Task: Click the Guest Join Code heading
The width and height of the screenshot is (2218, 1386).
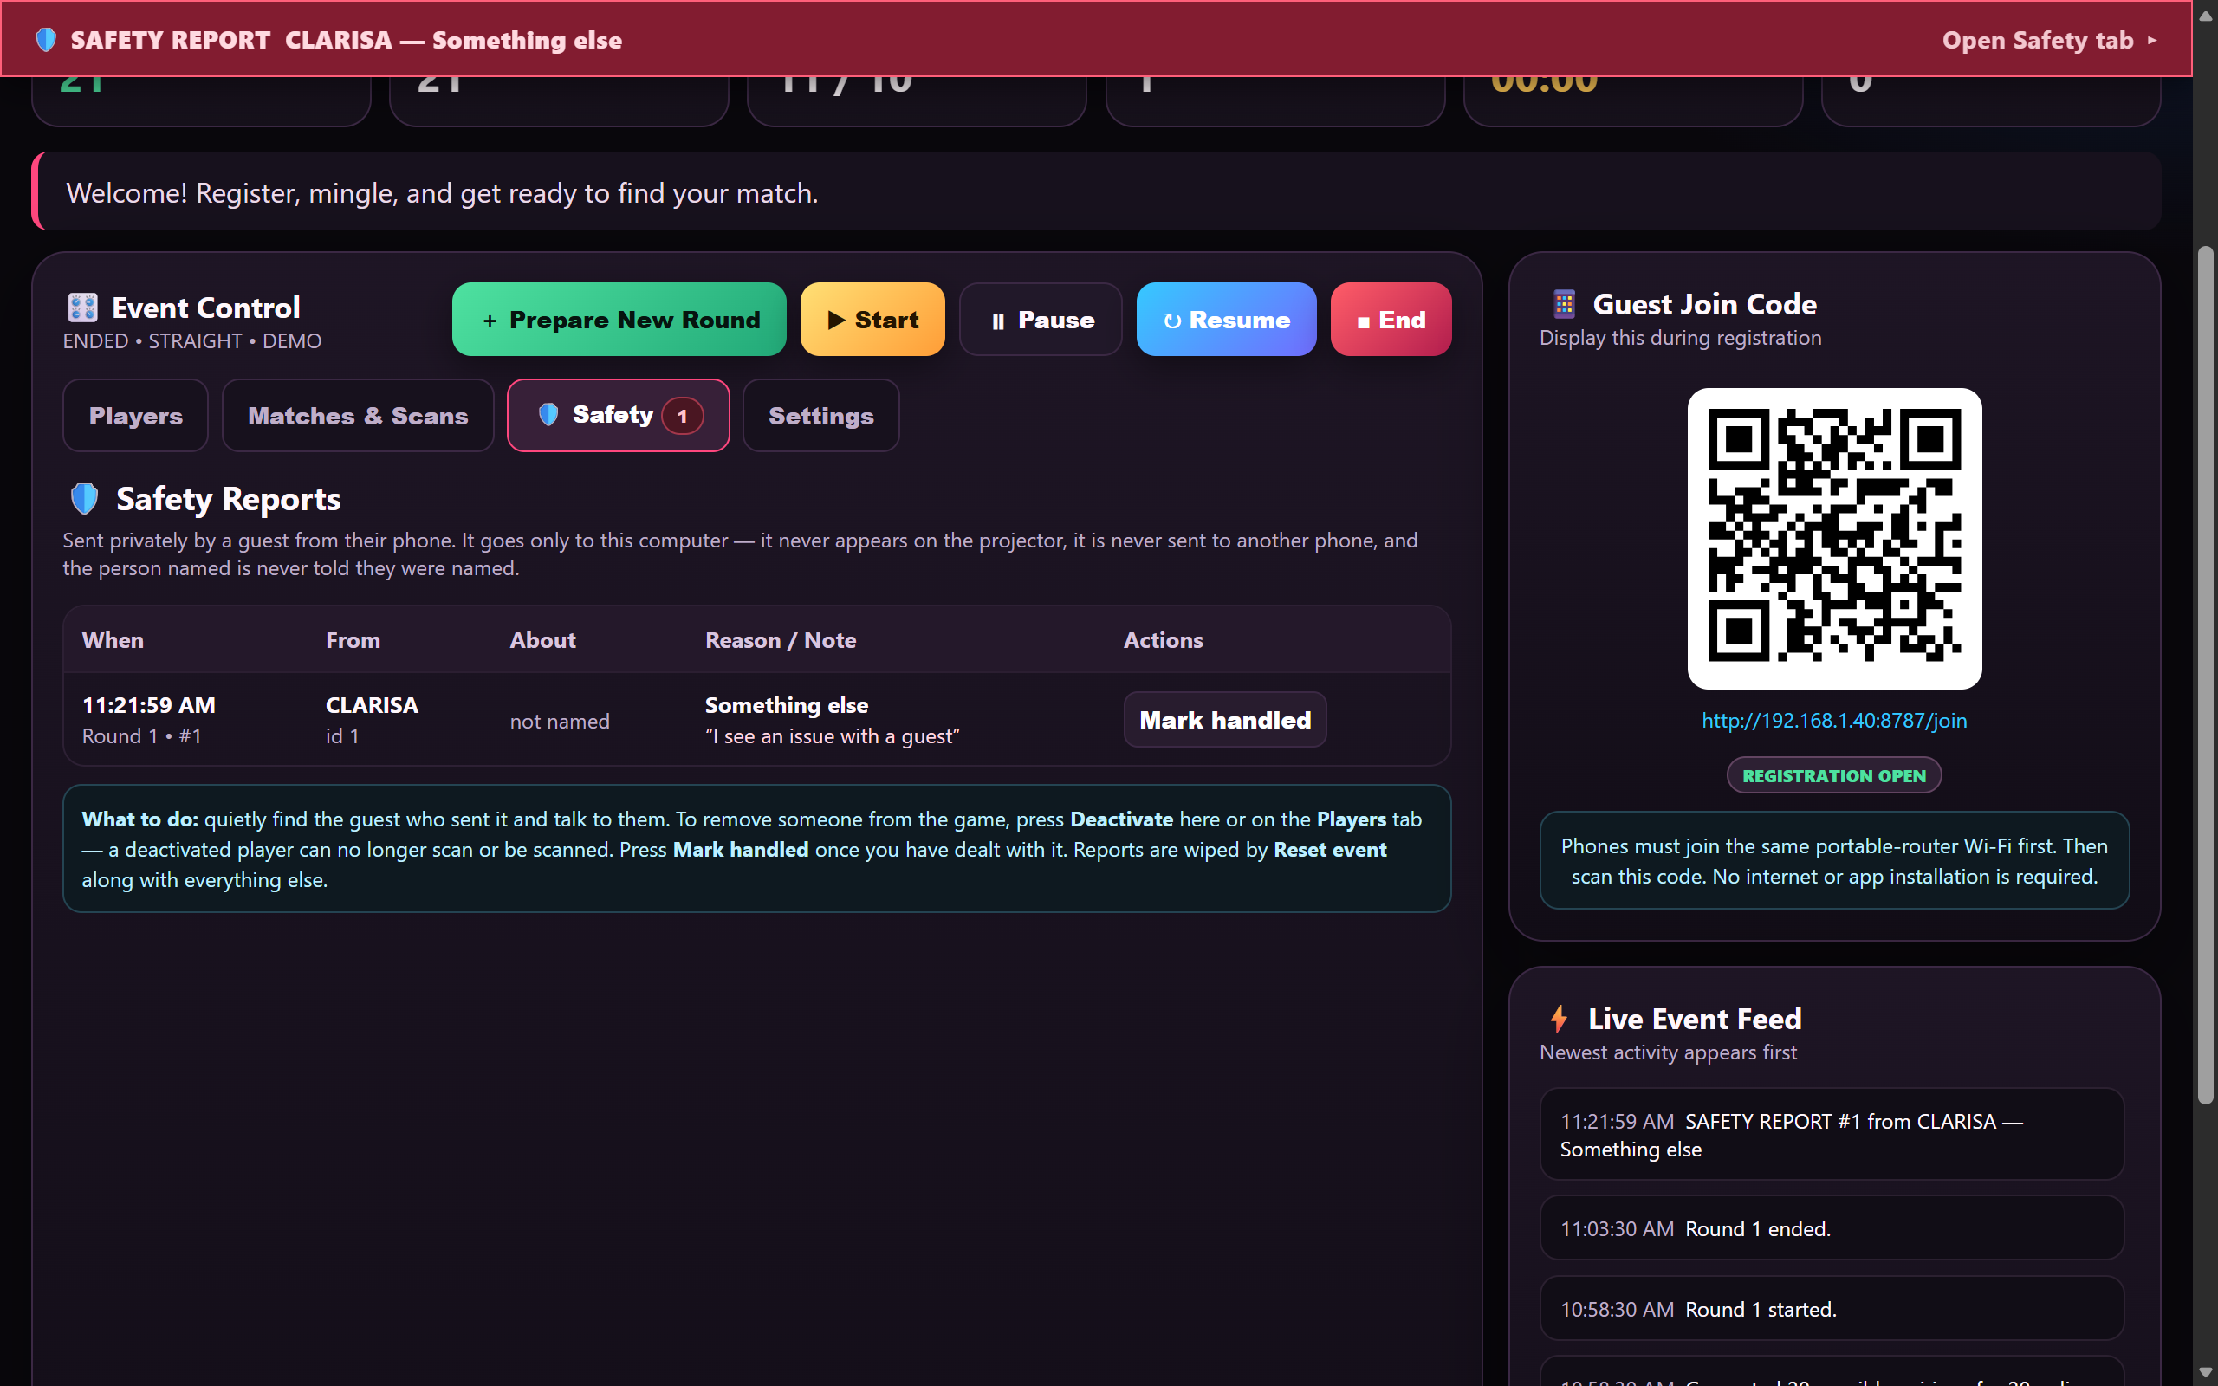Action: [x=1705, y=304]
